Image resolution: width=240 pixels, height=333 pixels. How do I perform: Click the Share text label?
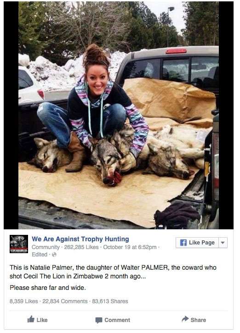coord(198,320)
